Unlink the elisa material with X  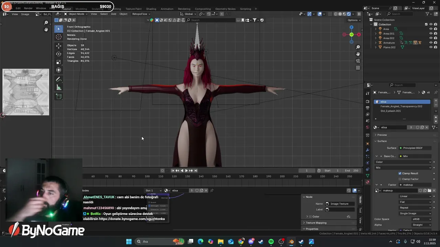[x=427, y=127]
